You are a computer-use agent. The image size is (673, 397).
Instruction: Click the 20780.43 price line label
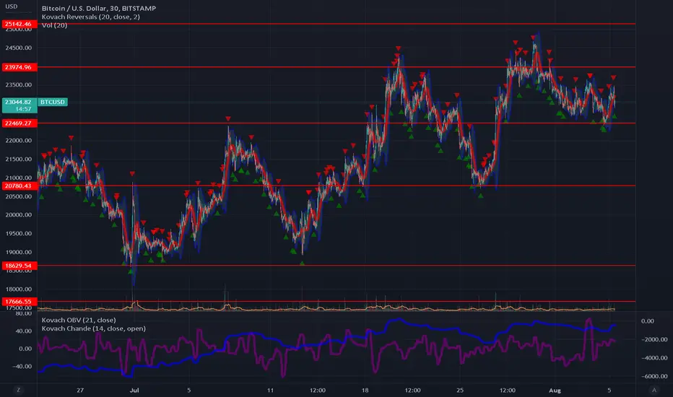[19, 186]
